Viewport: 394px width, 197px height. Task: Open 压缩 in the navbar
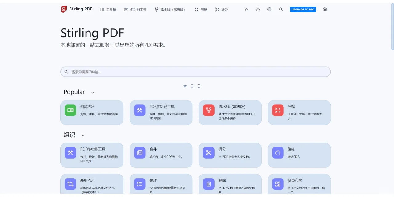coord(201,10)
